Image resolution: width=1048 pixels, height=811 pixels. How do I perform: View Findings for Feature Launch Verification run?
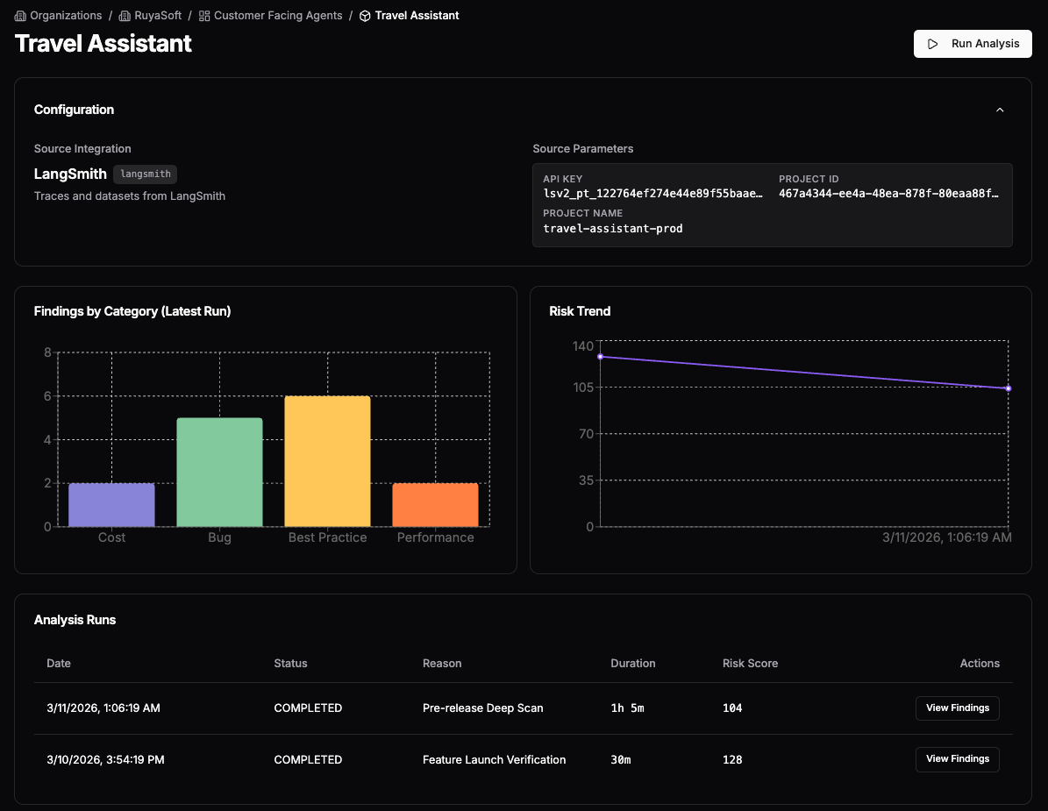tap(957, 759)
